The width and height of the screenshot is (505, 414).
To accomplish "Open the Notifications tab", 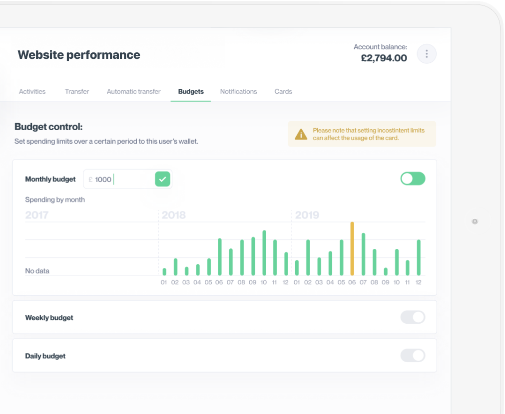I will point(238,92).
